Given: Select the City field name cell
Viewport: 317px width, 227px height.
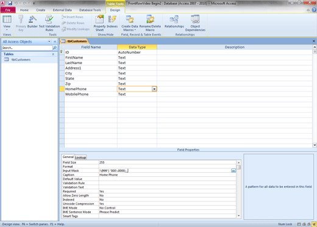Looking at the screenshot, I should click(x=91, y=73).
